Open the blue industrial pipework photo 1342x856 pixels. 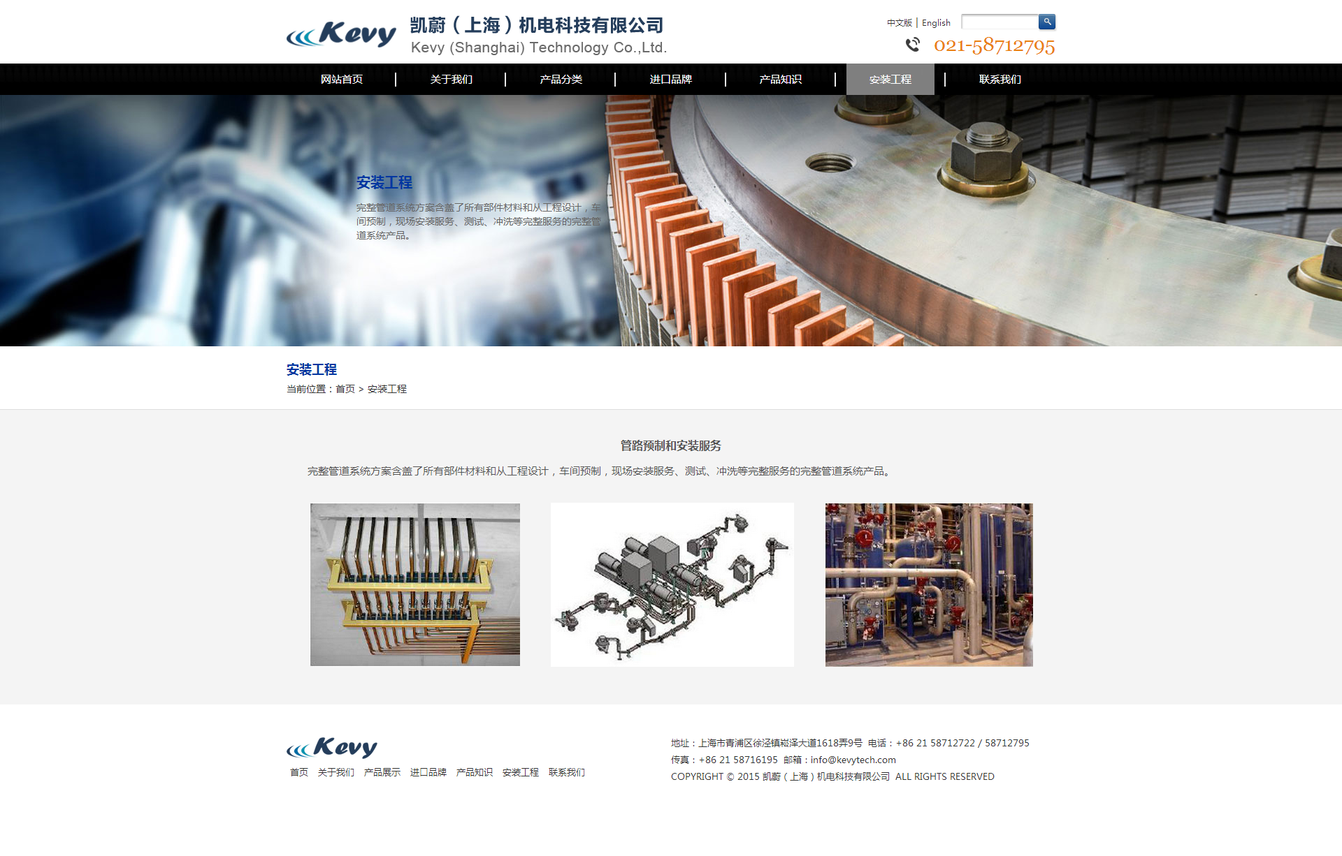(929, 584)
